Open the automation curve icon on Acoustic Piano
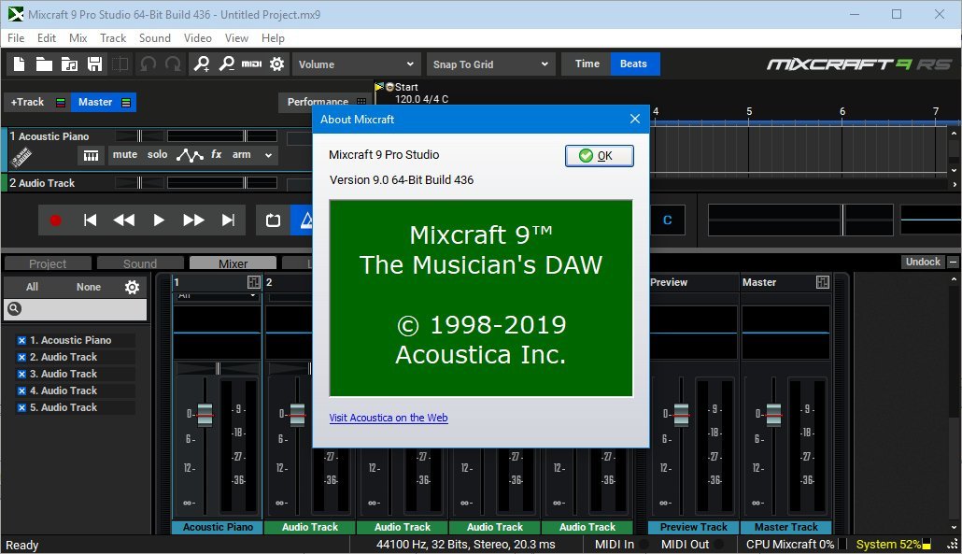The image size is (962, 554). point(191,154)
